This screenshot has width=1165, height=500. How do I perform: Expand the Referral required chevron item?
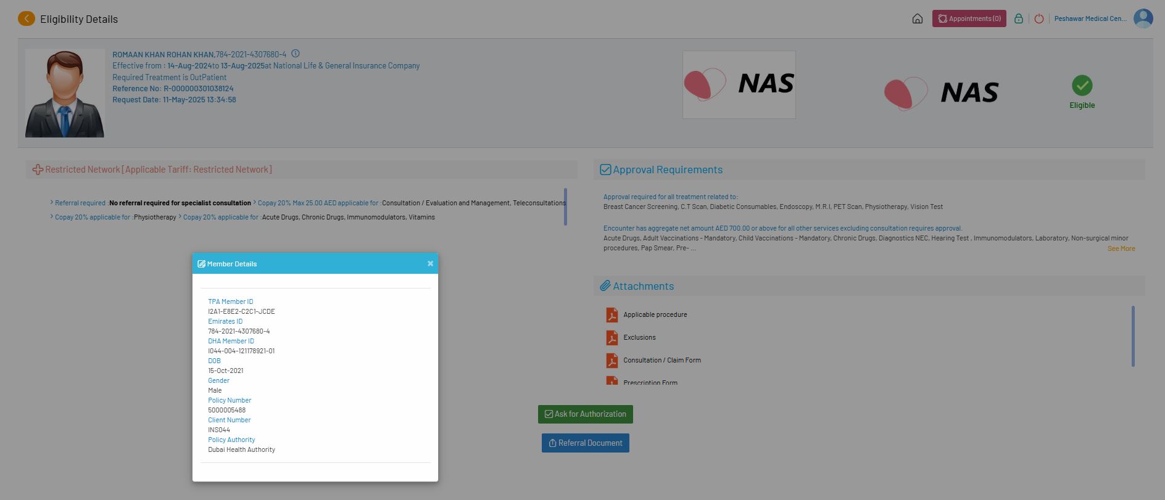tap(52, 202)
